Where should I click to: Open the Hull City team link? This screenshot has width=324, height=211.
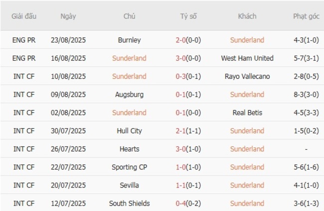pos(130,131)
